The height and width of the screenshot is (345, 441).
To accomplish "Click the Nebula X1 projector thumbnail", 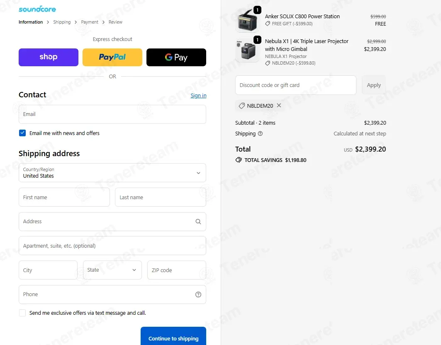I will 247,50.
